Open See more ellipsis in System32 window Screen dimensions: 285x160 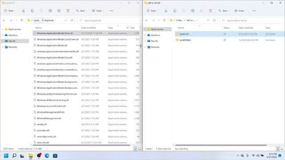point(111,11)
